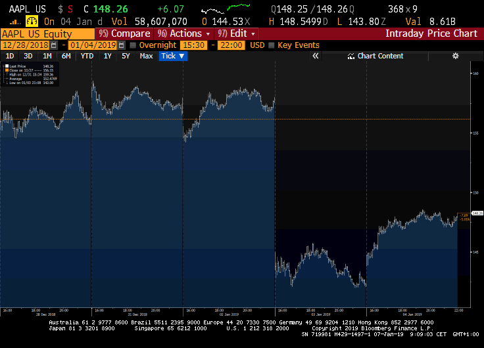This screenshot has height=348, width=484.
Task: Click the open price 144.53
Action: (228, 22)
